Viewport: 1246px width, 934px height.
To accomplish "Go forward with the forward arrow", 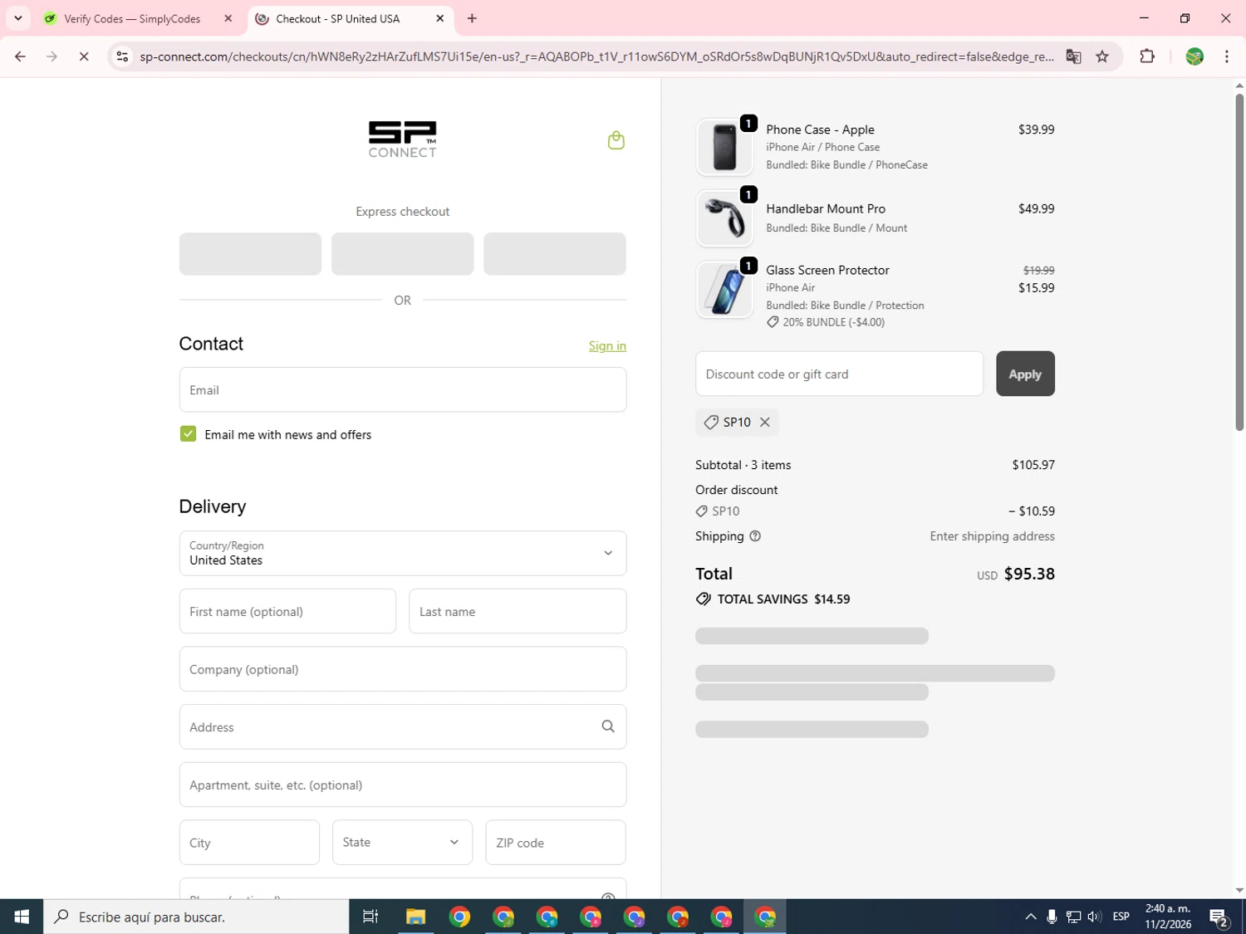I will click(x=52, y=56).
